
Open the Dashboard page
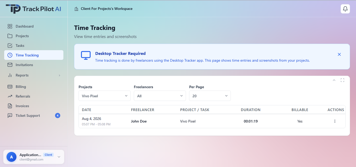(x=34, y=26)
